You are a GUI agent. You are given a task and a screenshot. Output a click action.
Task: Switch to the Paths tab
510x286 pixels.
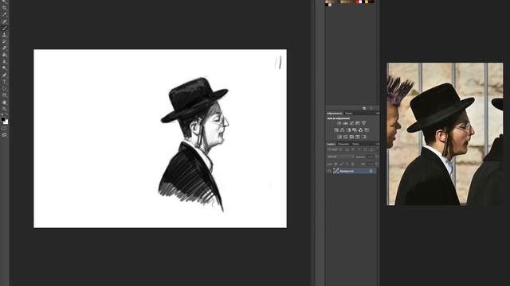coord(355,144)
